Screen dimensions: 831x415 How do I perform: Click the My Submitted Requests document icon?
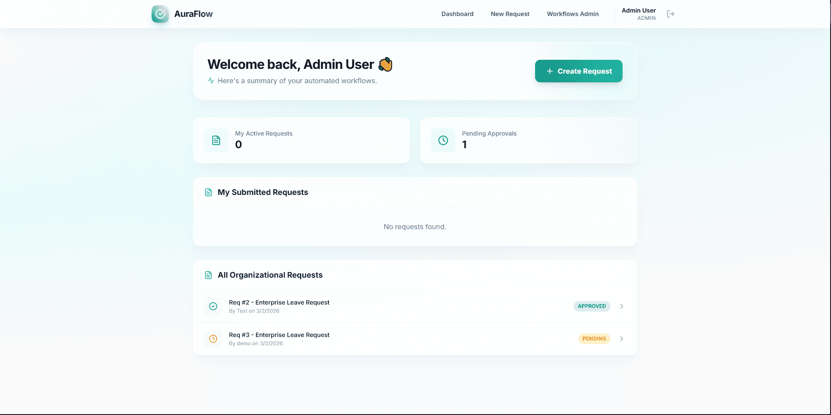(x=208, y=192)
